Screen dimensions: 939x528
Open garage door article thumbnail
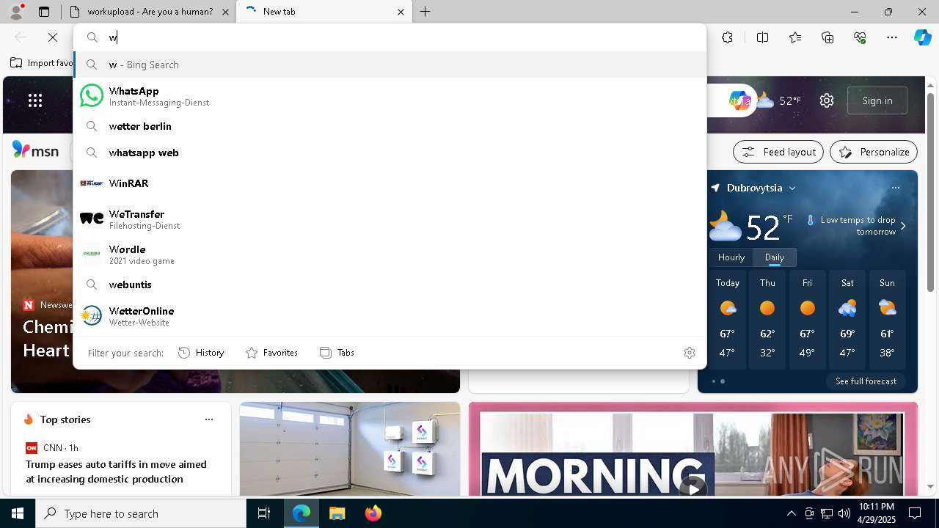coord(350,449)
